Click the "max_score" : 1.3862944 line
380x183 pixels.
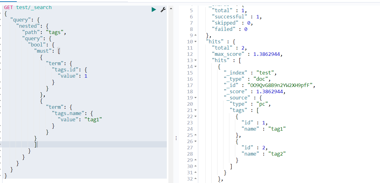pyautogui.click(x=247, y=54)
